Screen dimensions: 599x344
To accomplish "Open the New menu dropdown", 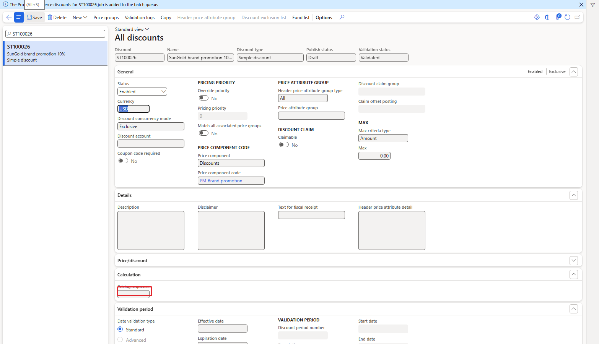I will (x=80, y=18).
